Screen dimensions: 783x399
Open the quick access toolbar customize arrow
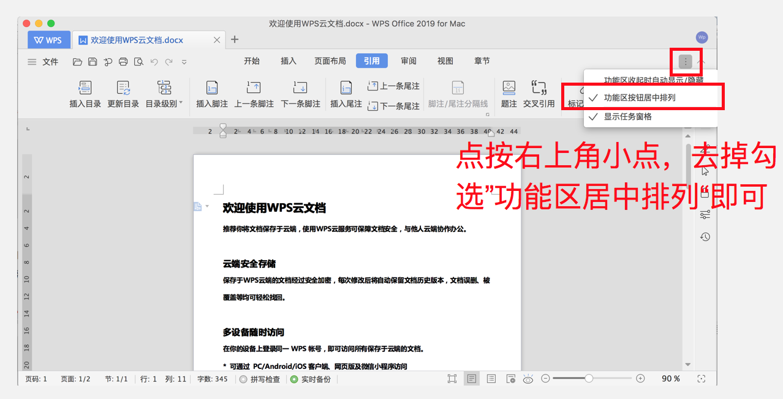(184, 62)
